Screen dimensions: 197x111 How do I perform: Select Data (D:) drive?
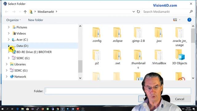coord(22,46)
